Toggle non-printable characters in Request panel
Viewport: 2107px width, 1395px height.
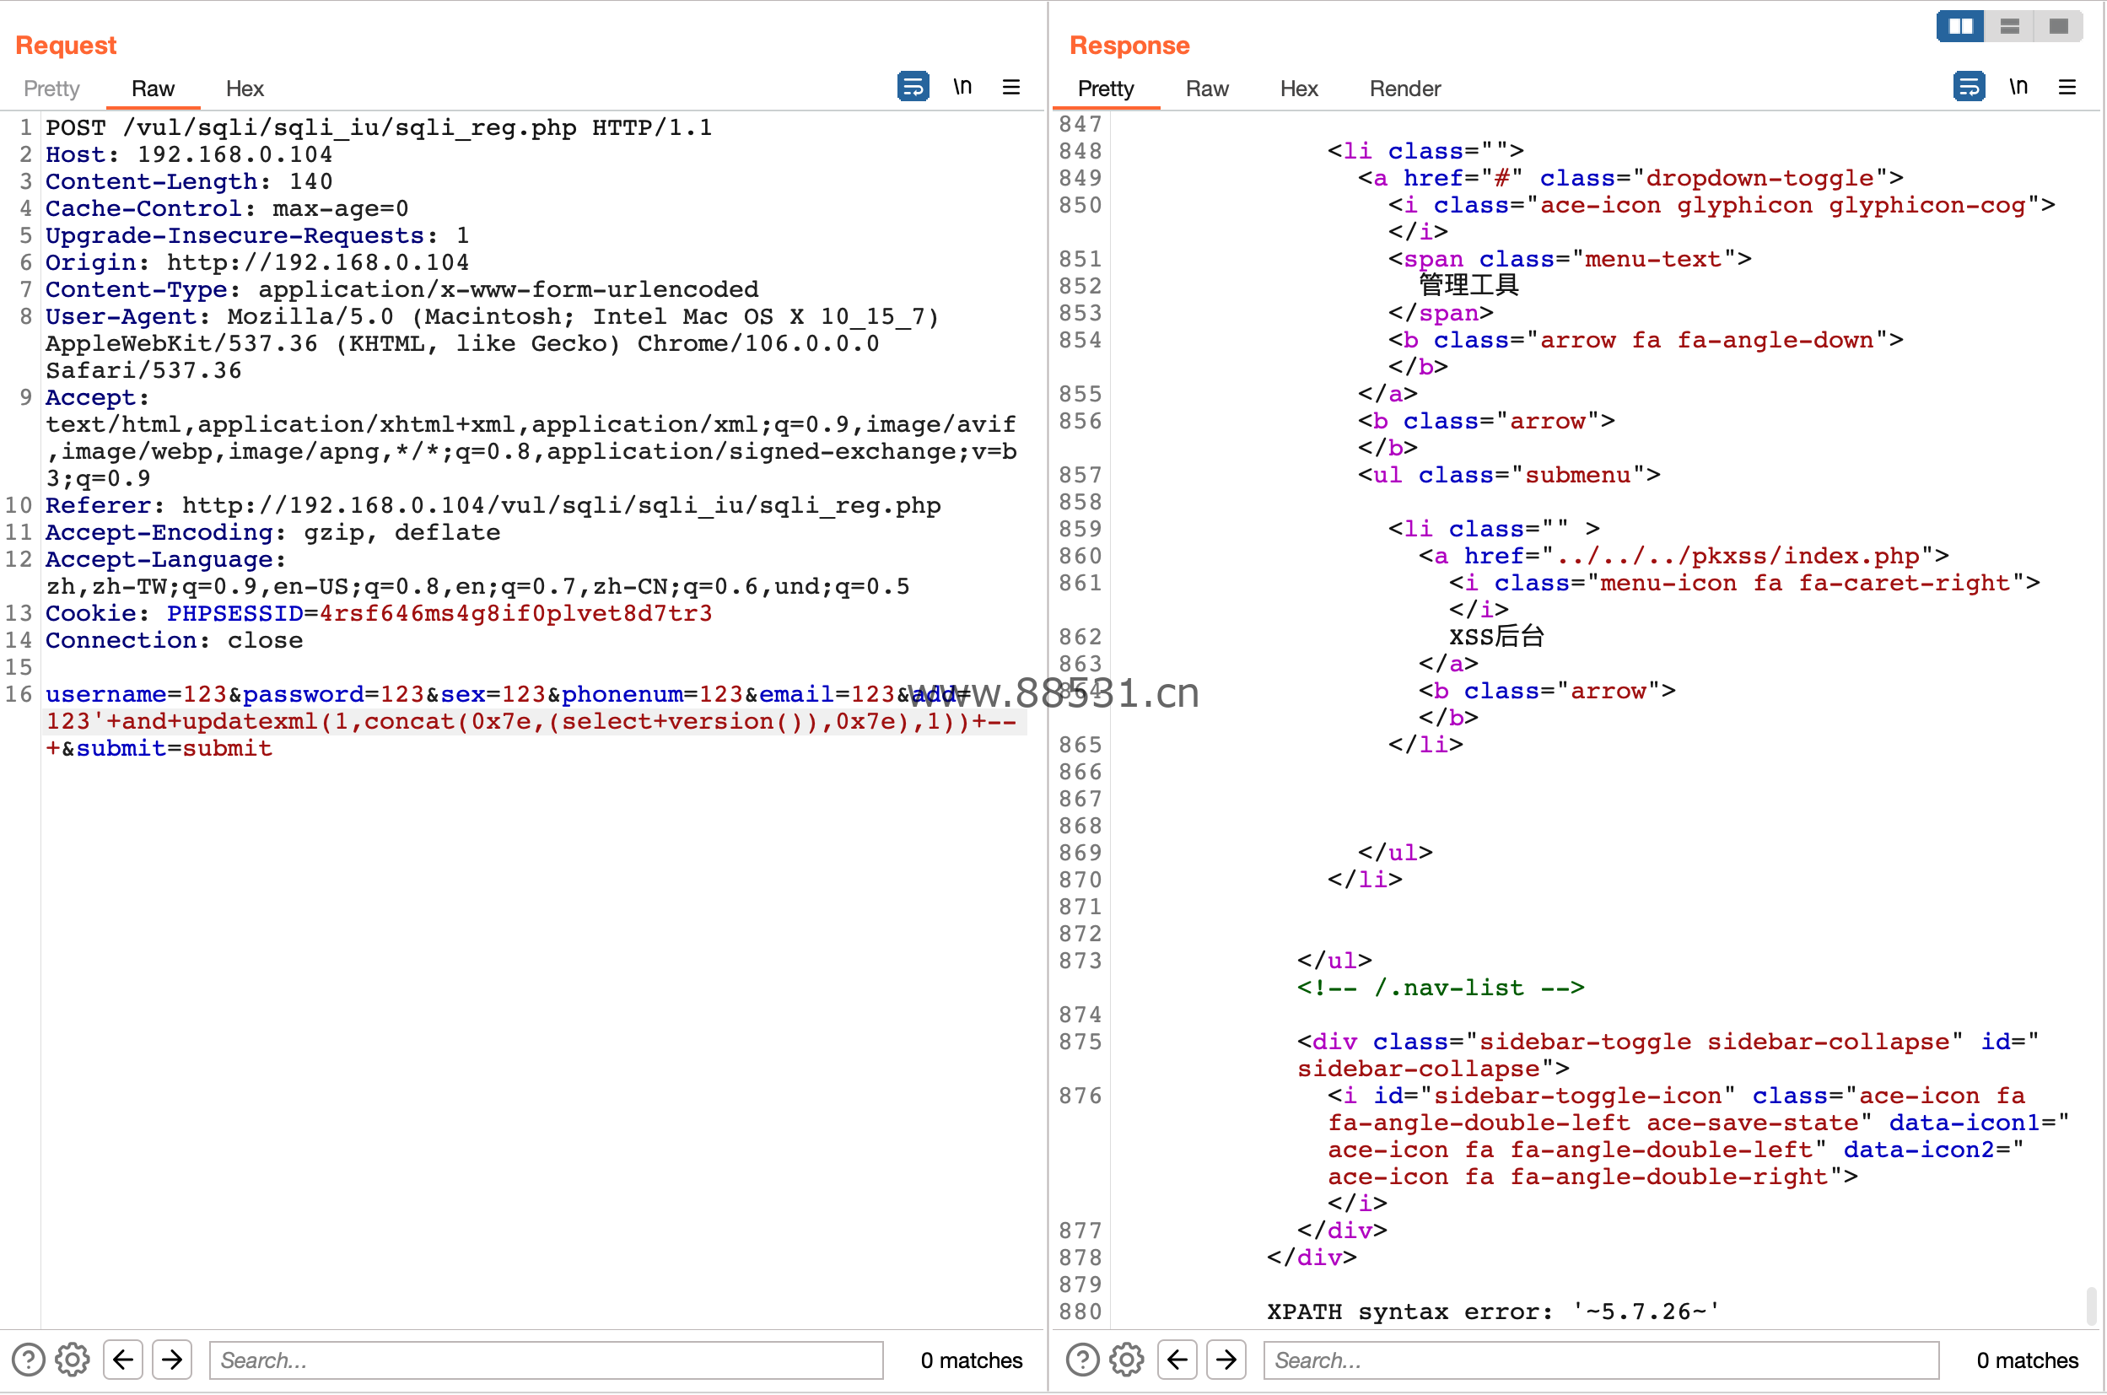(962, 87)
